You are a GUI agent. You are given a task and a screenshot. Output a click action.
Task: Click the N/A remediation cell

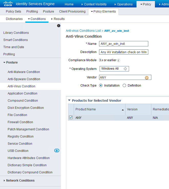[x=155, y=118]
